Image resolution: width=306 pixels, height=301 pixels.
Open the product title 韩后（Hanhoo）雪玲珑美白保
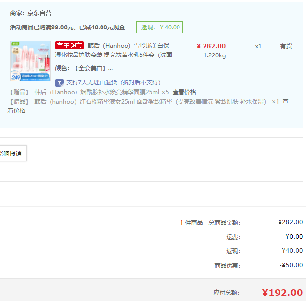pyautogui.click(x=128, y=46)
